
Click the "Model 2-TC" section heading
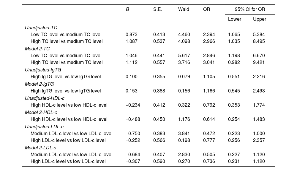[37, 49]
